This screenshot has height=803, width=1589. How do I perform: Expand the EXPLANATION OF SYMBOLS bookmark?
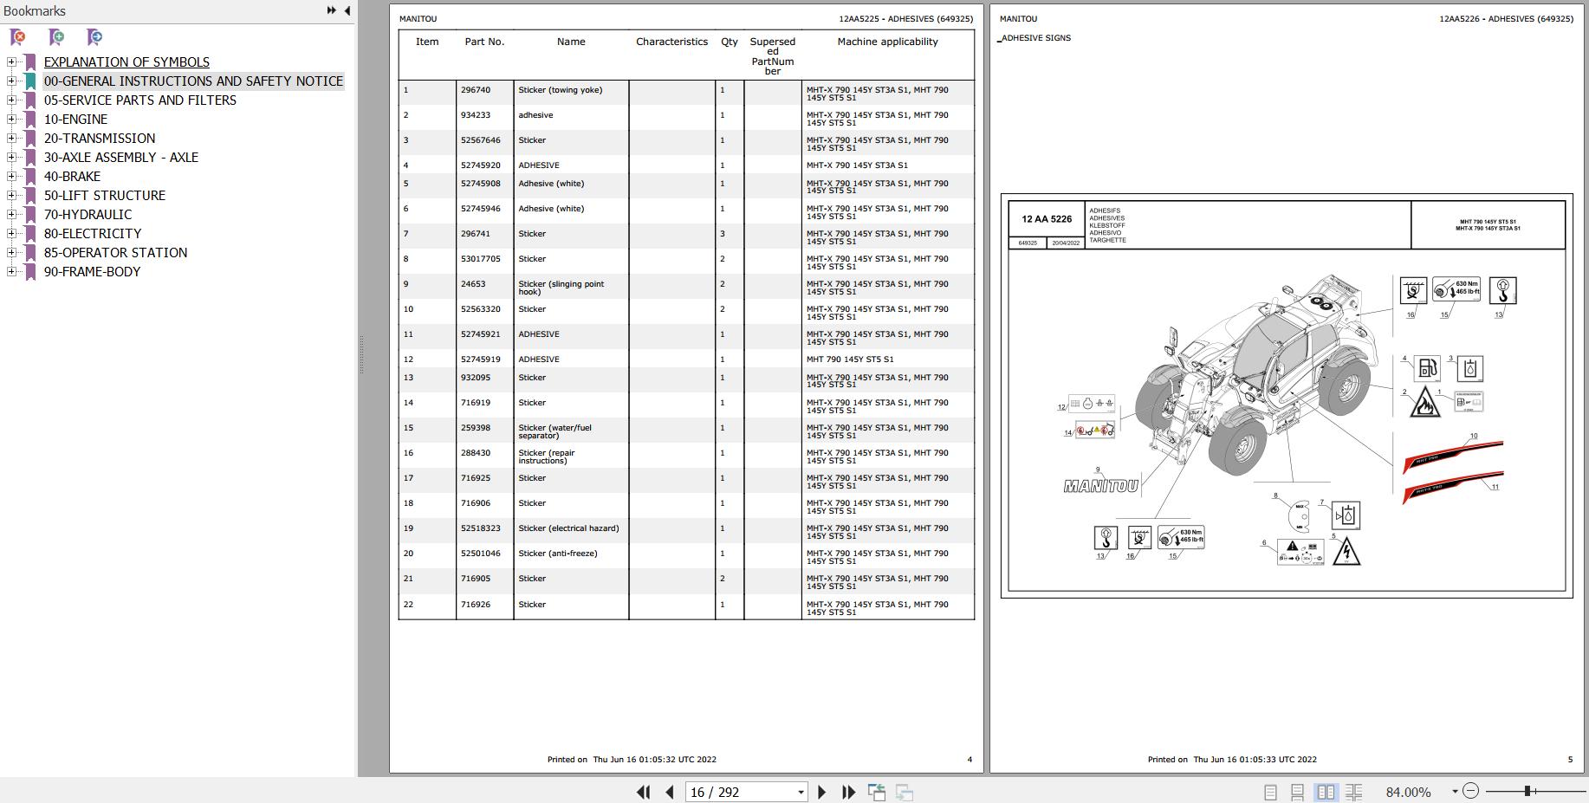tap(11, 62)
